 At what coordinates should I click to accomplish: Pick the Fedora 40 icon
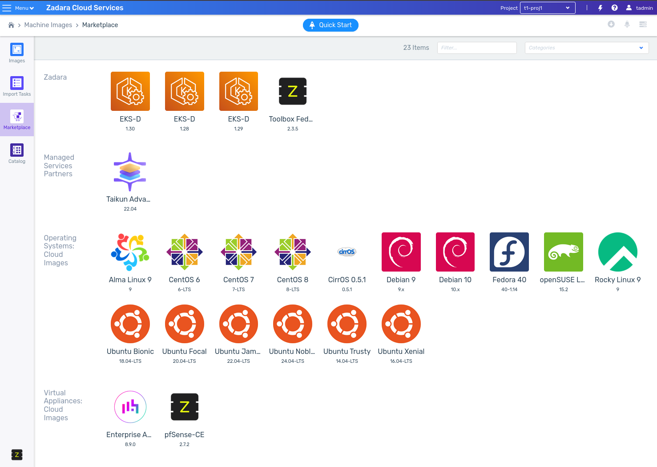click(x=509, y=252)
